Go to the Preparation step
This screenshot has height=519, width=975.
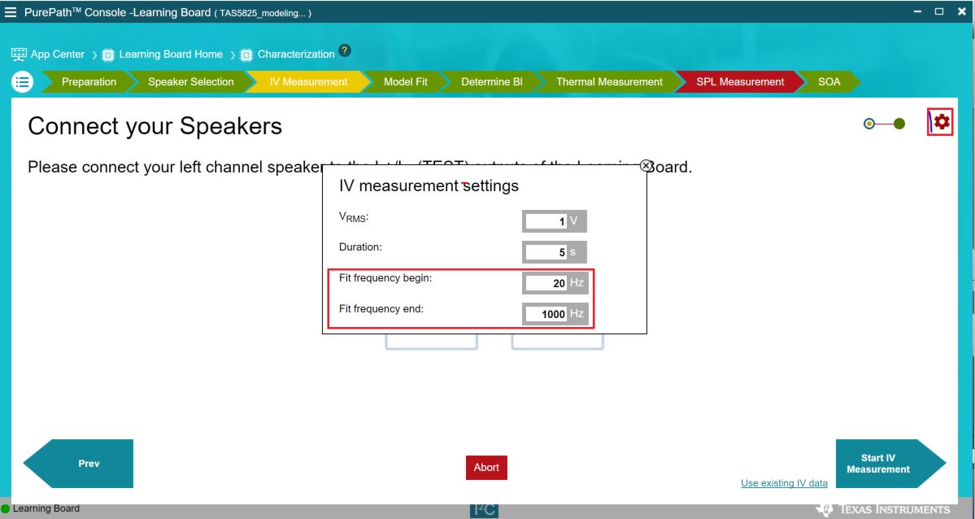[89, 81]
